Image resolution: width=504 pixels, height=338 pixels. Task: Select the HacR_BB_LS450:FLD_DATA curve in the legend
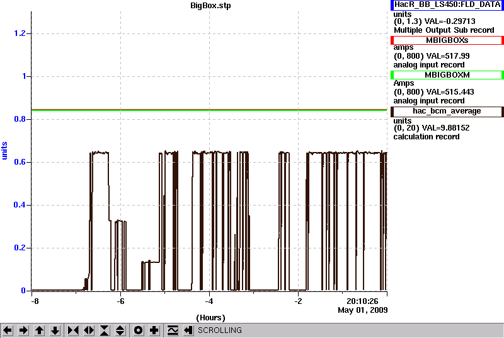[447, 5]
